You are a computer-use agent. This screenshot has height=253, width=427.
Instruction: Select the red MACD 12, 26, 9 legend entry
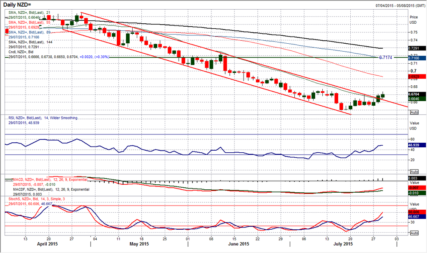(50, 180)
